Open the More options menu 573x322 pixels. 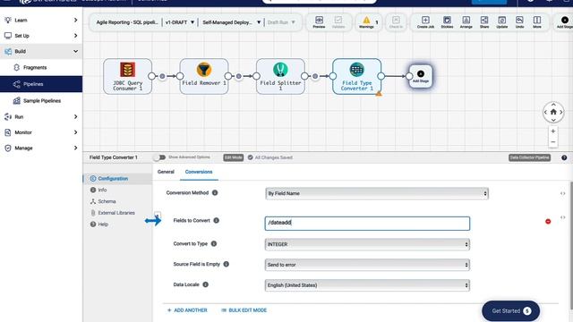(537, 21)
